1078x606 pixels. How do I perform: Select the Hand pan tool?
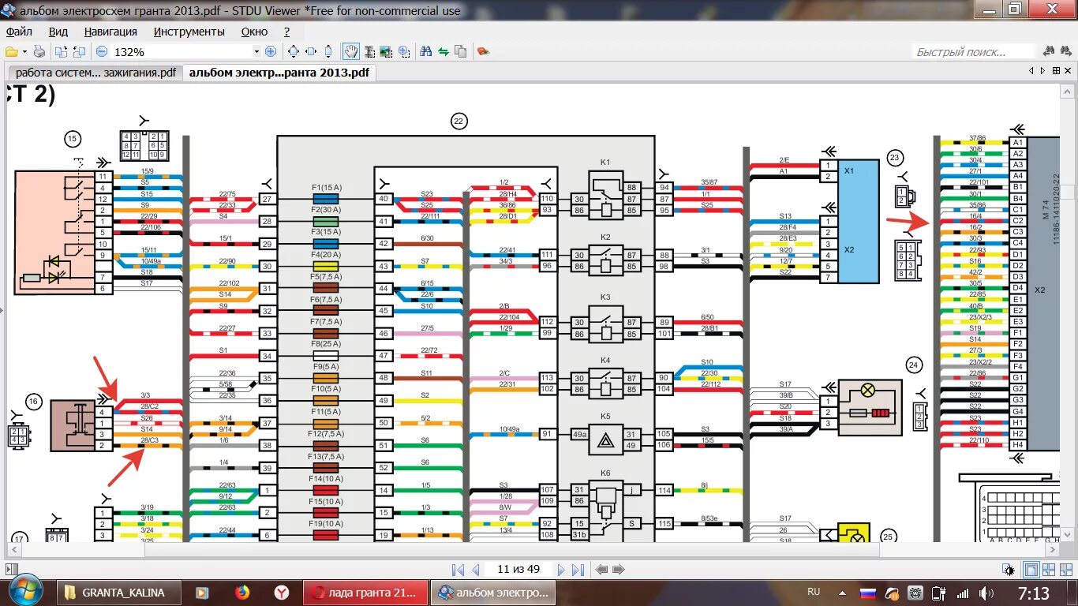pyautogui.click(x=351, y=52)
